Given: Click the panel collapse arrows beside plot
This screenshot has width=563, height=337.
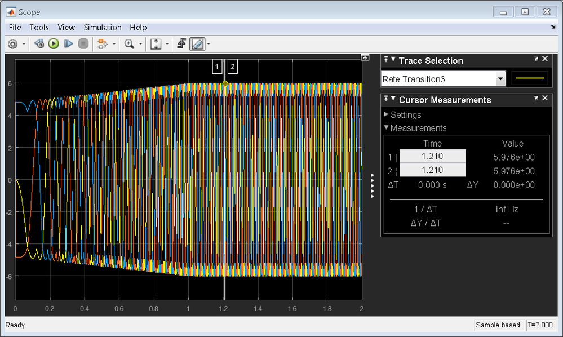Looking at the screenshot, I should pyautogui.click(x=373, y=185).
